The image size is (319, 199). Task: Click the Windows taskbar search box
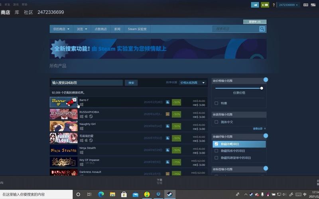(36, 194)
